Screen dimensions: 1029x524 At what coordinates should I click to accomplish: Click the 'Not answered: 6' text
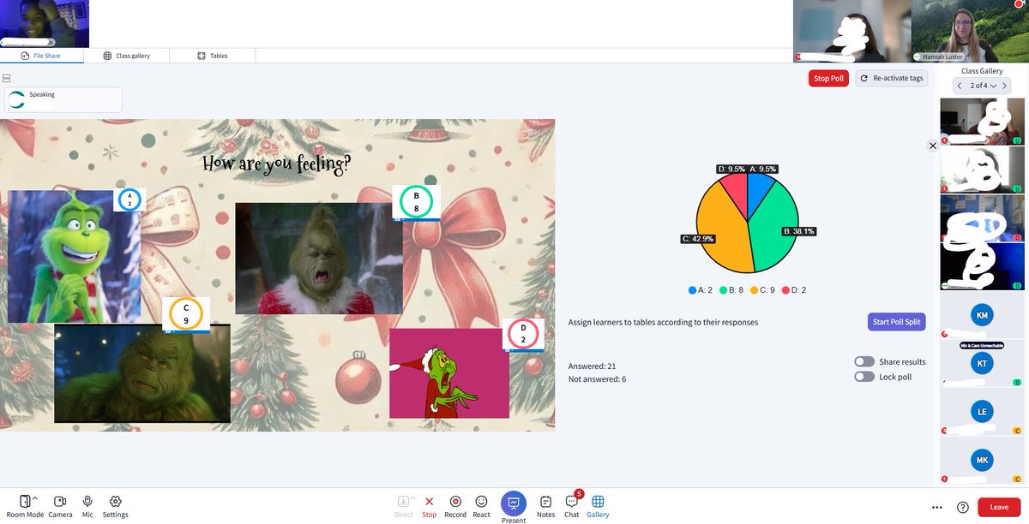[598, 378]
